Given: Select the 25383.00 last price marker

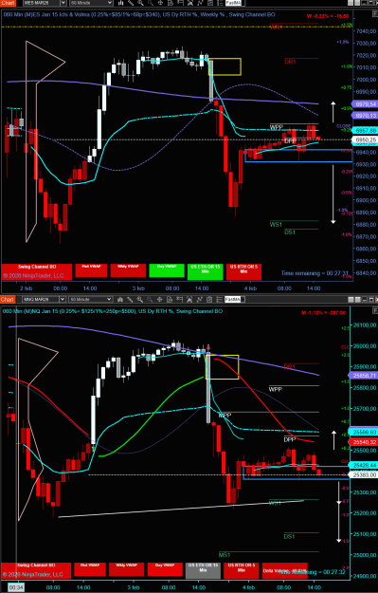Looking at the screenshot, I should pos(364,474).
